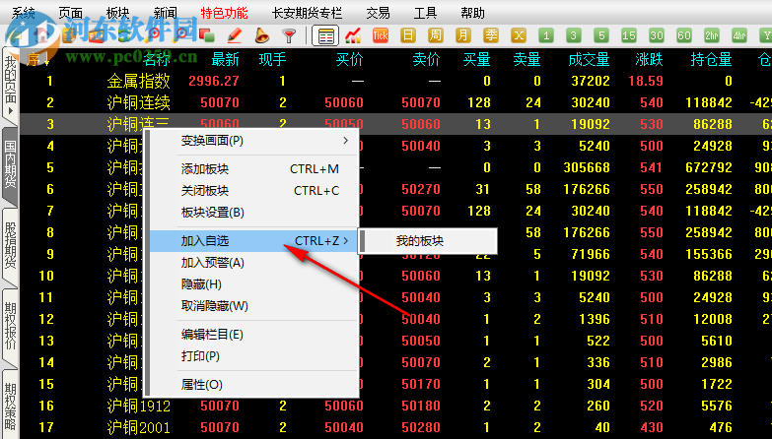The height and width of the screenshot is (439, 772).
Task: Select the 沪铜2001 row name
Action: (138, 427)
